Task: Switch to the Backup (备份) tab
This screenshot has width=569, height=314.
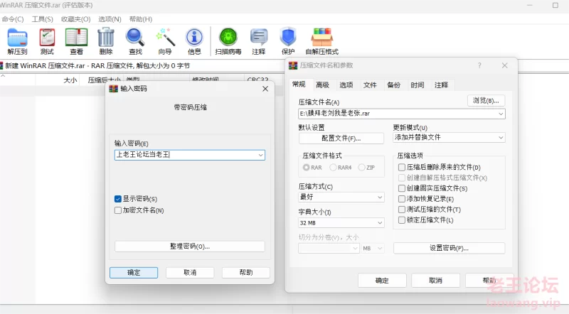Action: point(394,85)
